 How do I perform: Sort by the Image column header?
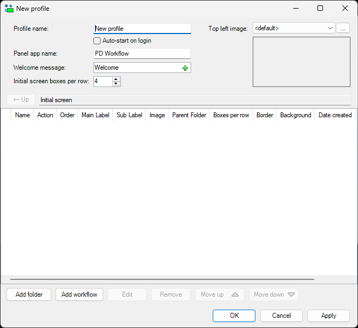pyautogui.click(x=157, y=115)
